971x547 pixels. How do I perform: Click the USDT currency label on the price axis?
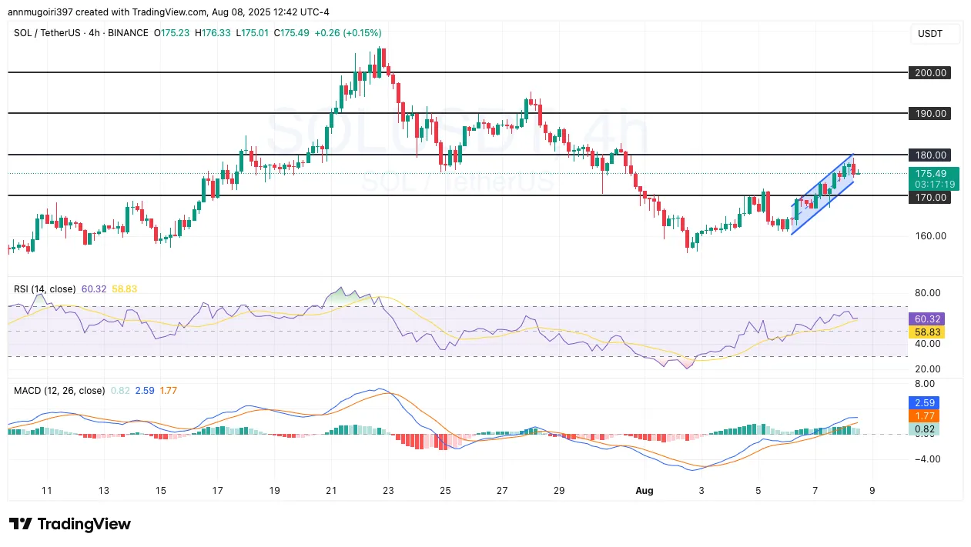tap(929, 33)
